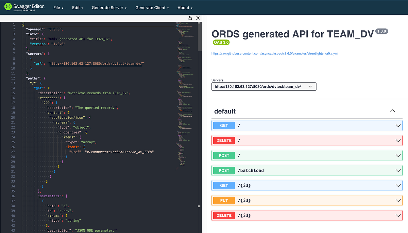Click the sun brightness icon above the editor
This screenshot has width=408, height=233.
198,18
